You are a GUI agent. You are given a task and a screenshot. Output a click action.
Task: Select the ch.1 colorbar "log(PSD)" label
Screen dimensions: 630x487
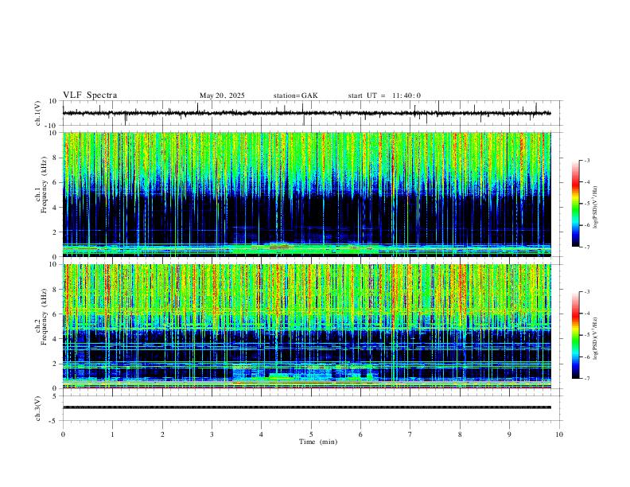pyautogui.click(x=596, y=208)
